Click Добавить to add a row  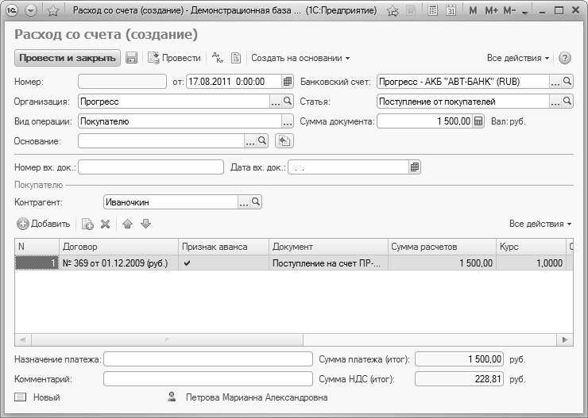(x=44, y=224)
